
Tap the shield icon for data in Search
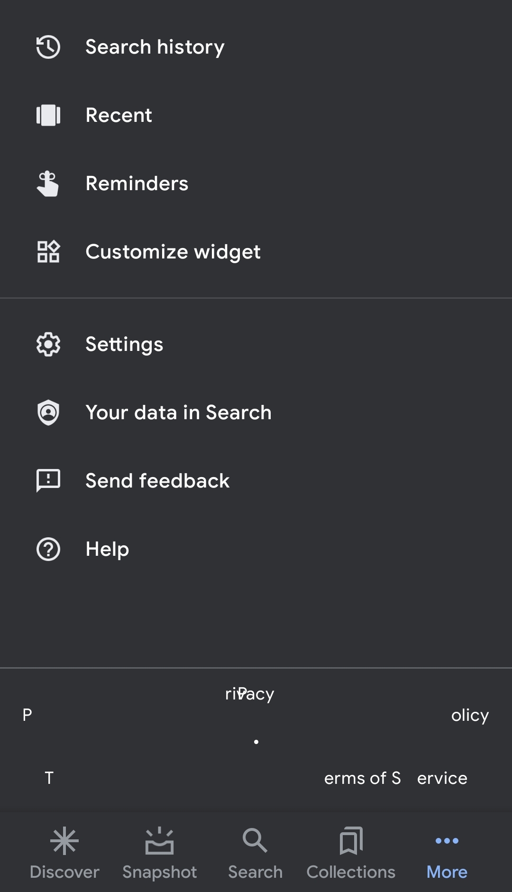coord(48,413)
